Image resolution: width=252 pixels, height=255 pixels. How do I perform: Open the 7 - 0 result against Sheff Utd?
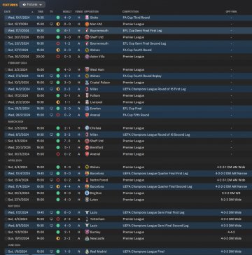[67, 141]
